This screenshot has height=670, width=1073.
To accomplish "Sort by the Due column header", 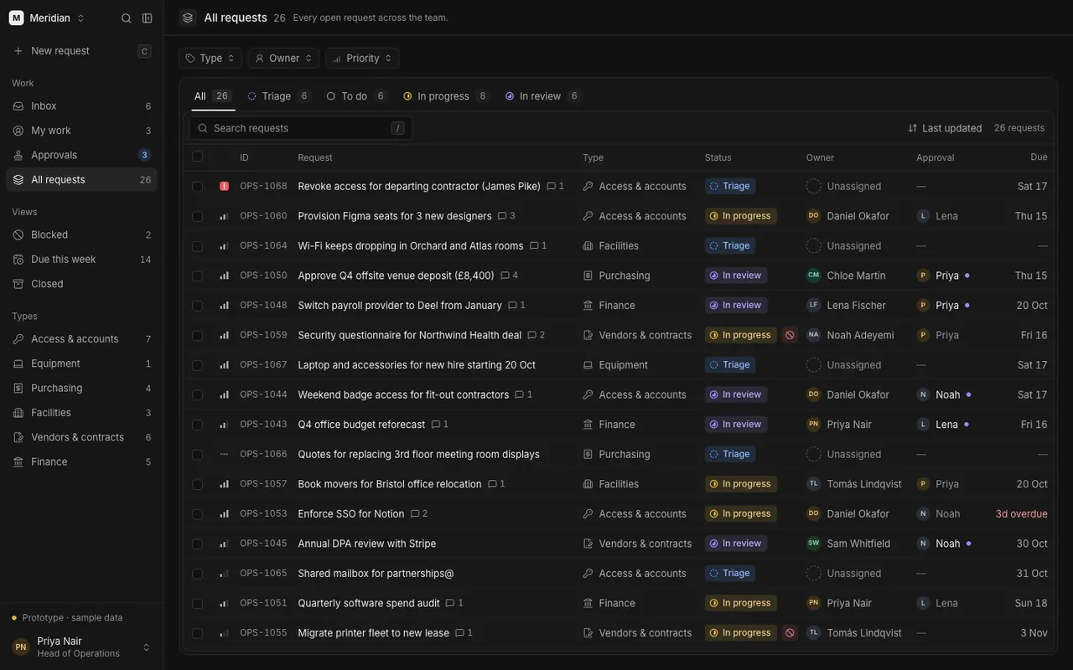I will click(1039, 157).
